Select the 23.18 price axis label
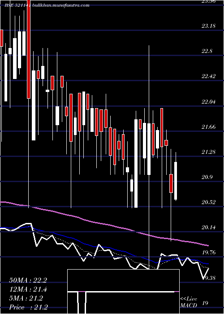The width and height of the screenshot is (224, 314). click(208, 26)
